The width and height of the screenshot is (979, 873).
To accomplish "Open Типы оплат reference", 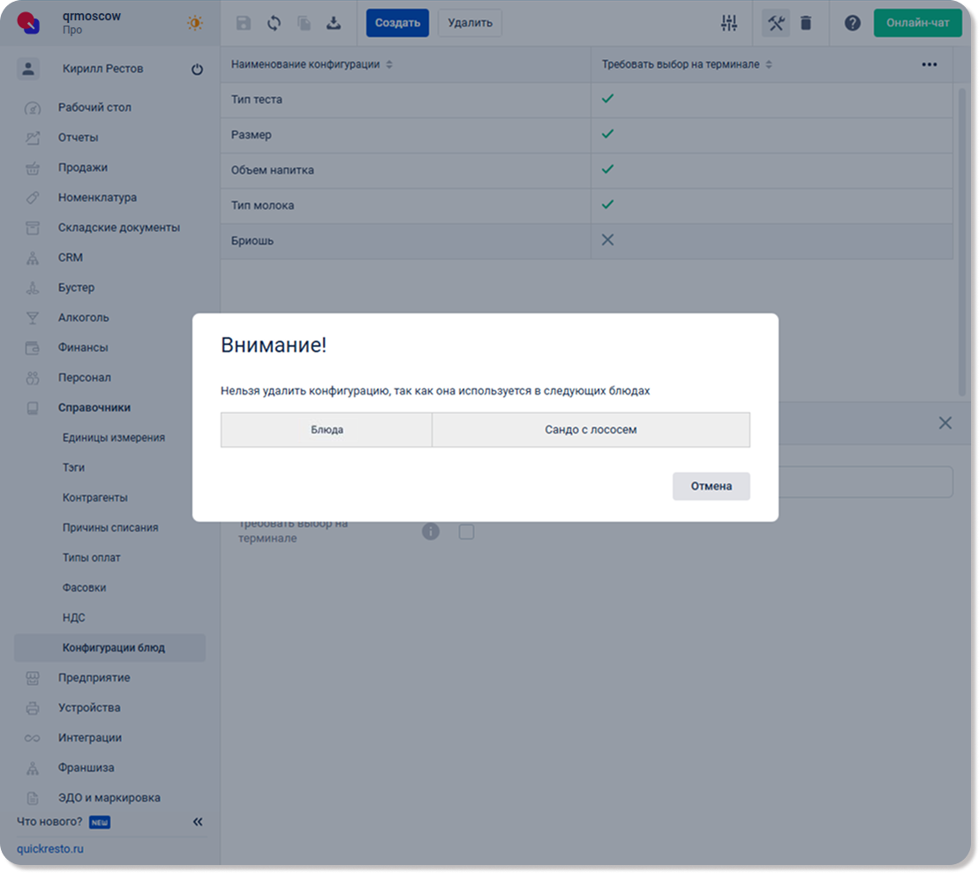I will 91,558.
